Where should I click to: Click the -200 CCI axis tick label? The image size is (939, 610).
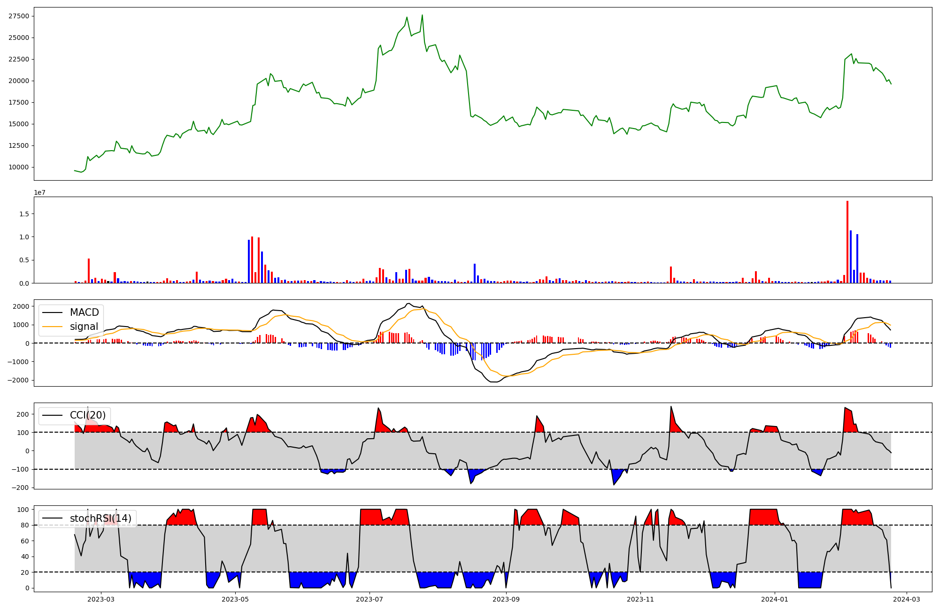21,488
